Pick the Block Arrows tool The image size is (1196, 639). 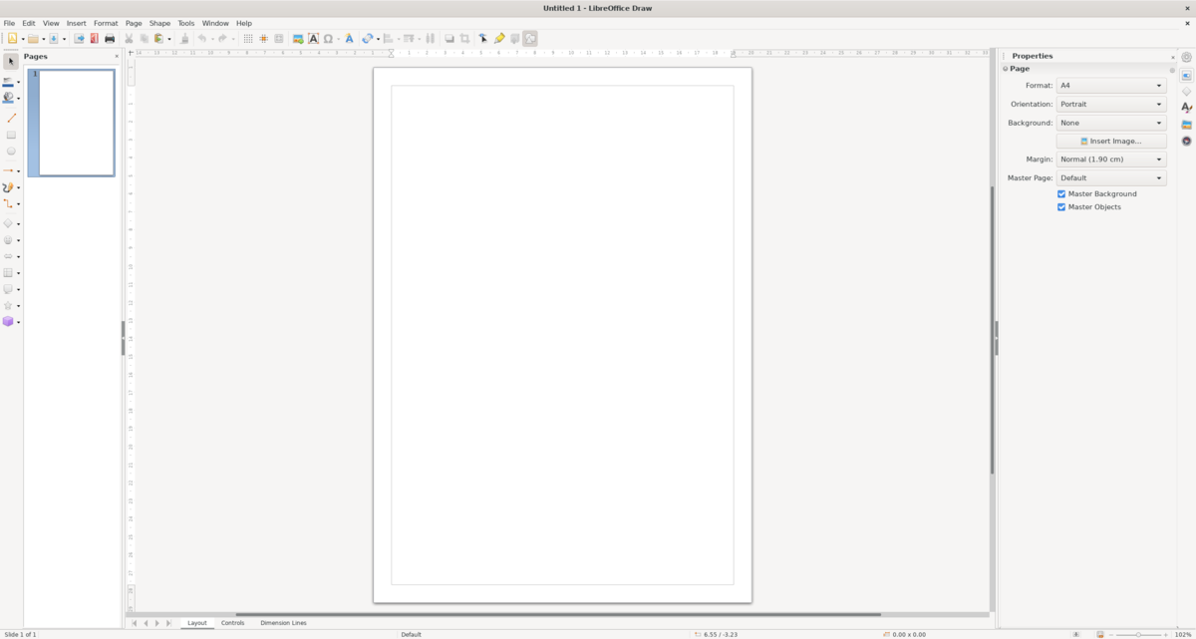pos(8,256)
